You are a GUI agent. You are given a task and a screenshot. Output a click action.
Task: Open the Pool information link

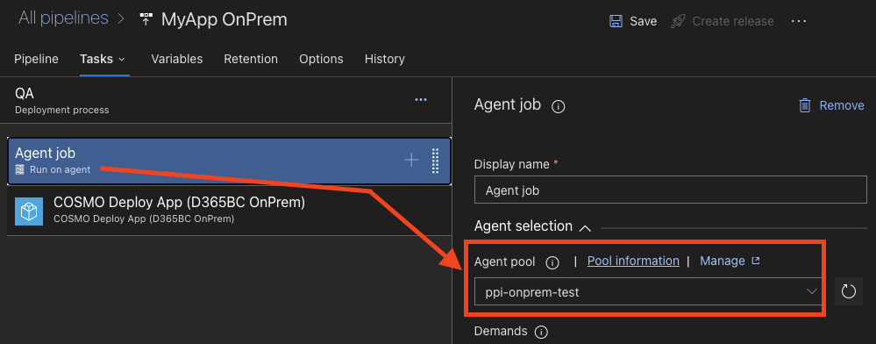[x=633, y=261]
